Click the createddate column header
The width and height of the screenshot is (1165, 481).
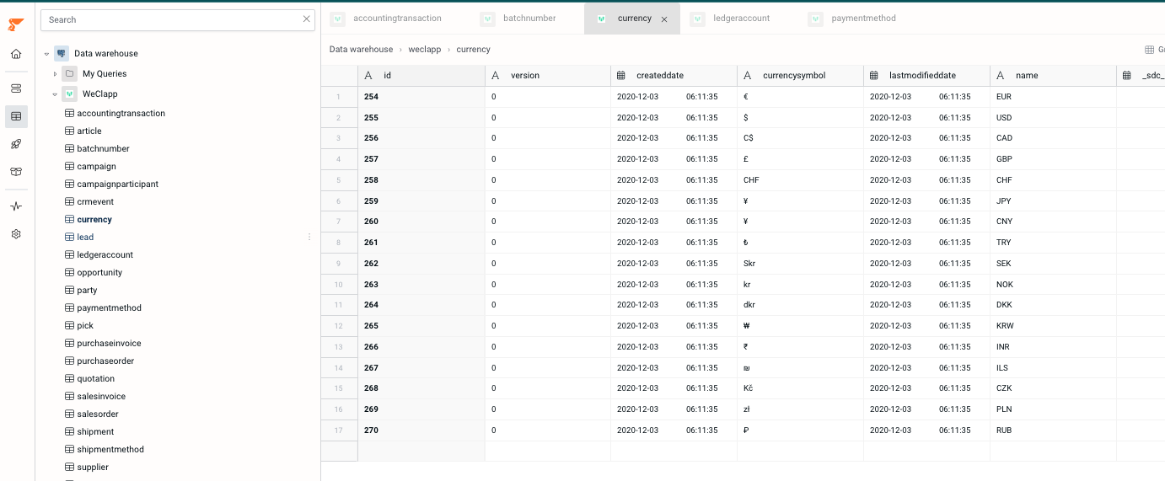click(x=674, y=75)
